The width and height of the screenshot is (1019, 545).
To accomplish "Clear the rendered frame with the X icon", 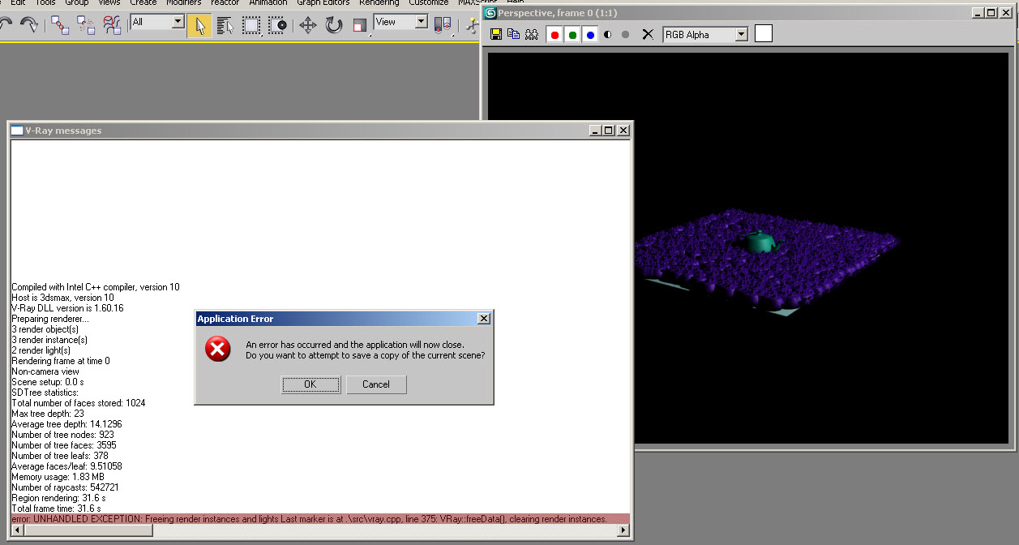I will (647, 34).
